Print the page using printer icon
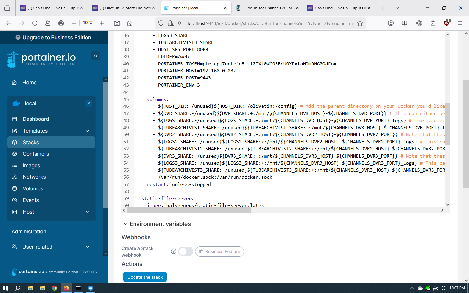Viewport: 469px width, 293px height. [61, 23]
